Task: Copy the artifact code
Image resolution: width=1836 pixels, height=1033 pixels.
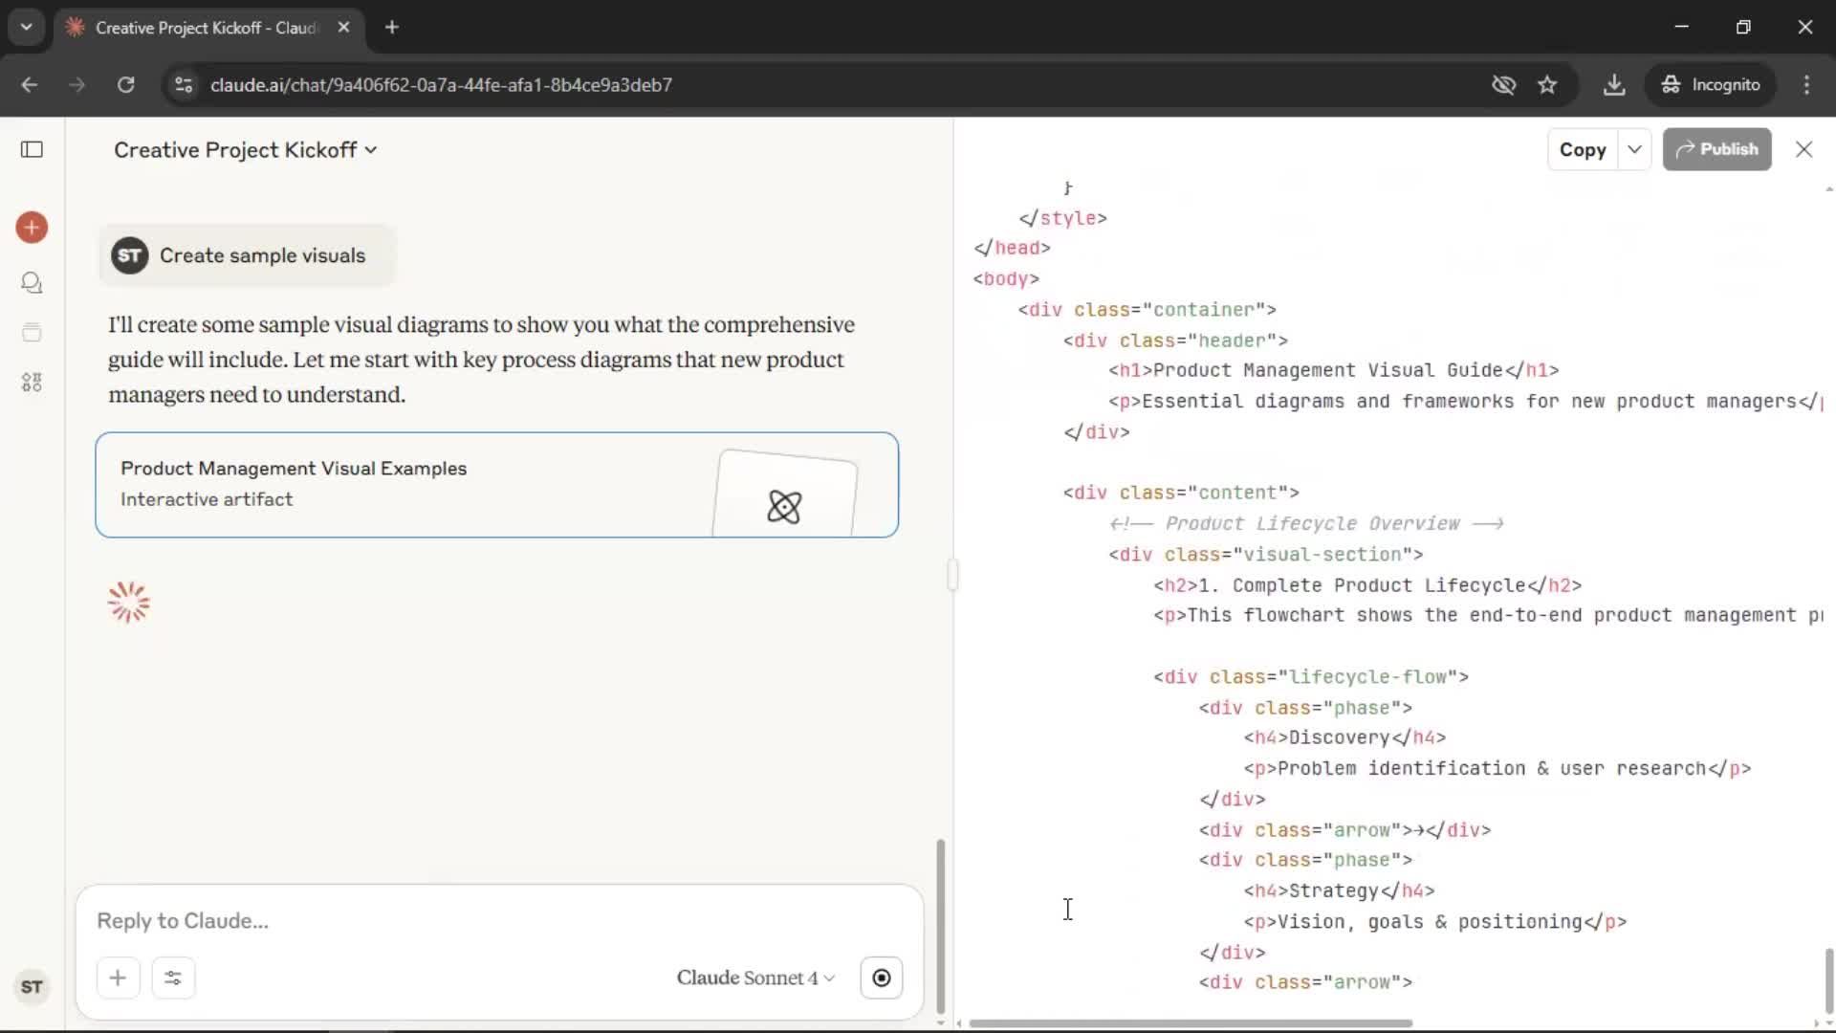Action: 1583,149
